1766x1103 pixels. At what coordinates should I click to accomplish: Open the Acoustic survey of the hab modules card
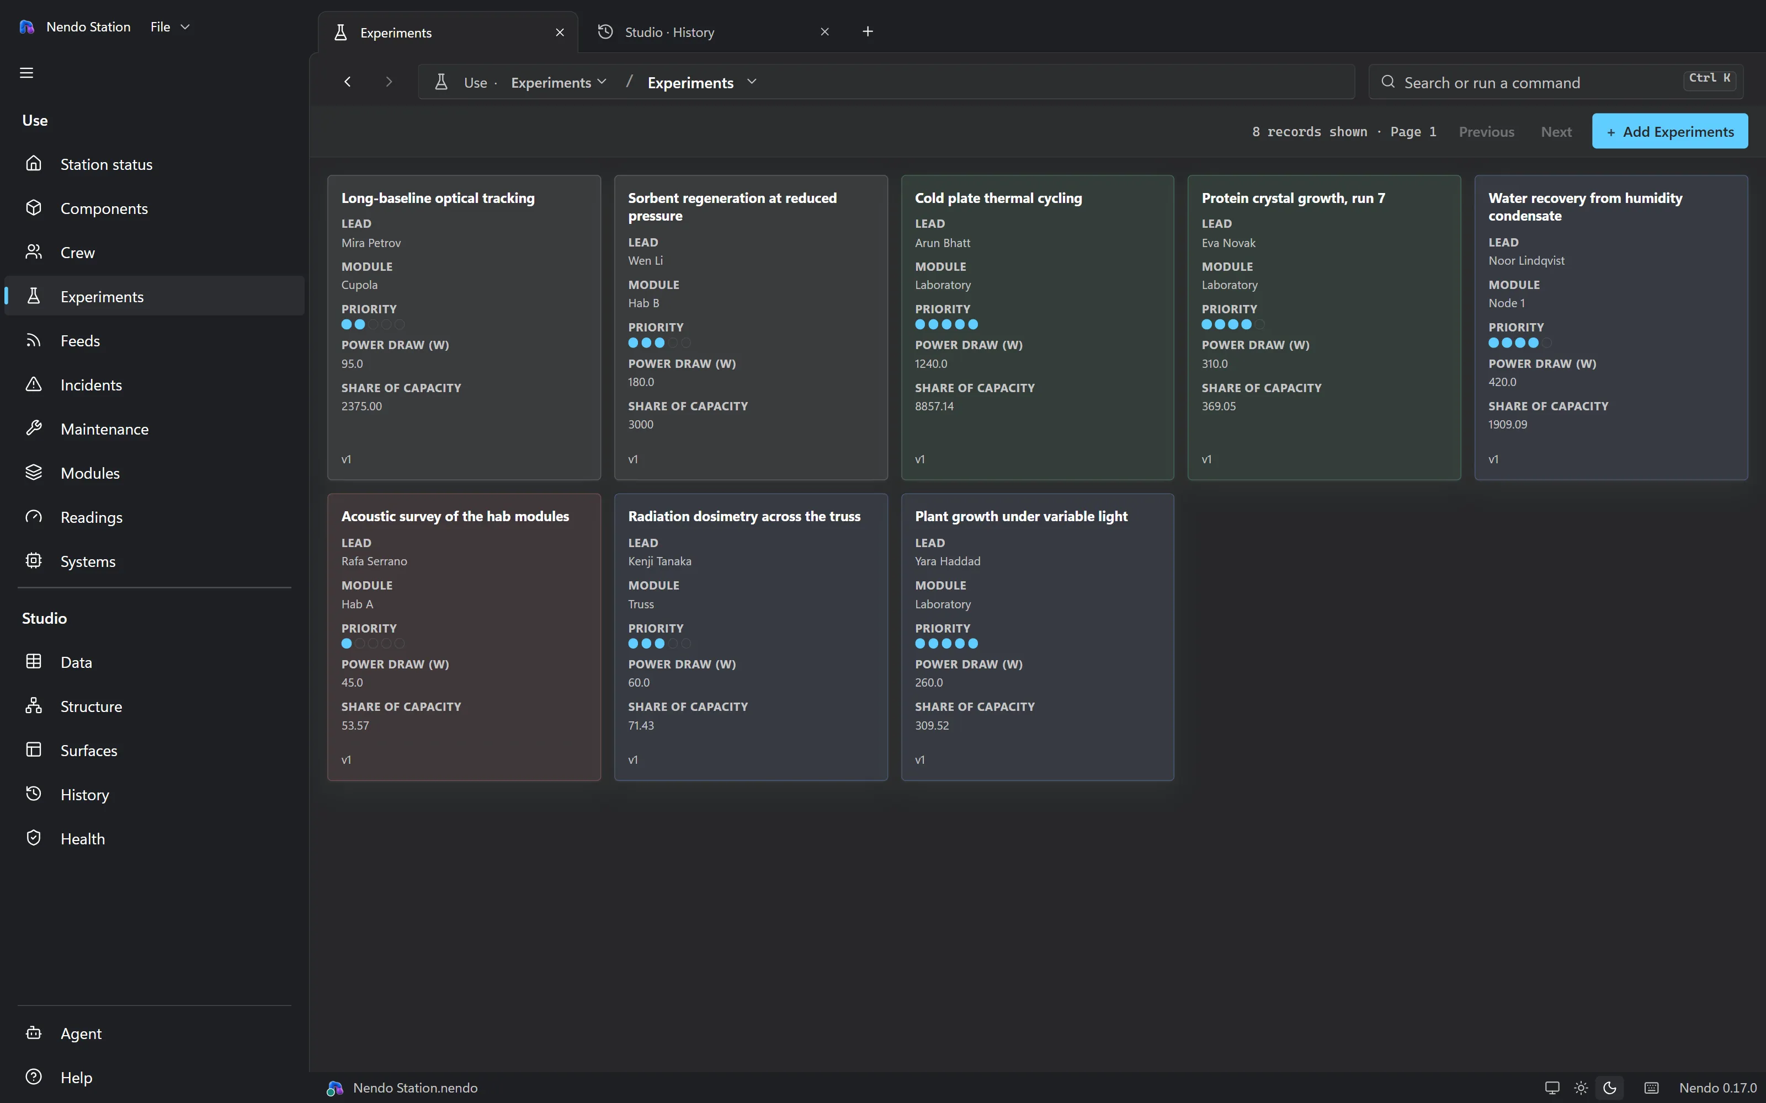click(x=464, y=637)
